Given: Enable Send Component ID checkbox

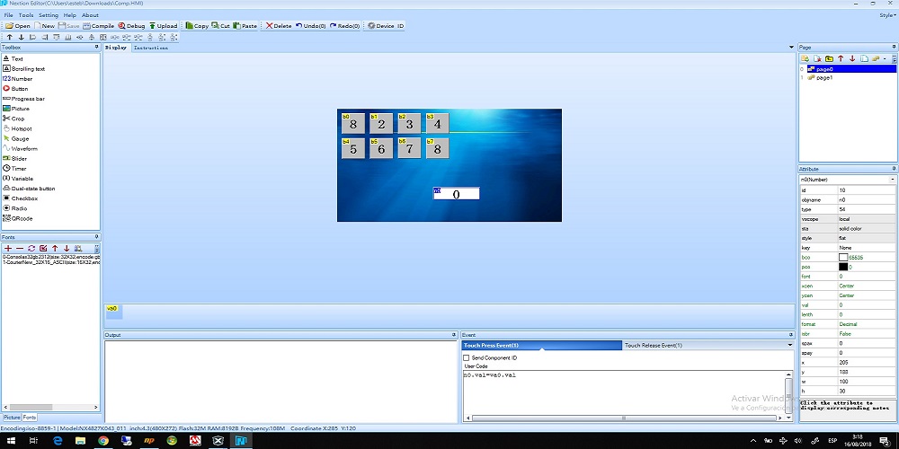Looking at the screenshot, I should pyautogui.click(x=466, y=358).
